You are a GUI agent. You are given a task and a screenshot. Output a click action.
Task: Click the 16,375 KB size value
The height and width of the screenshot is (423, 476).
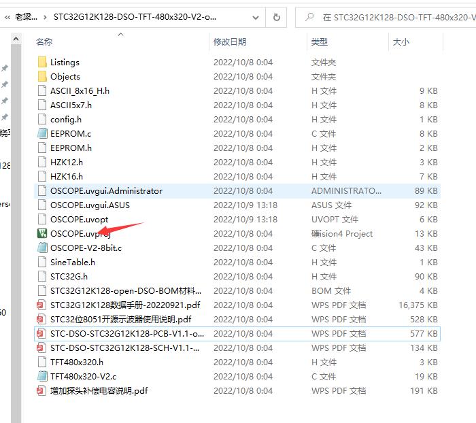418,305
